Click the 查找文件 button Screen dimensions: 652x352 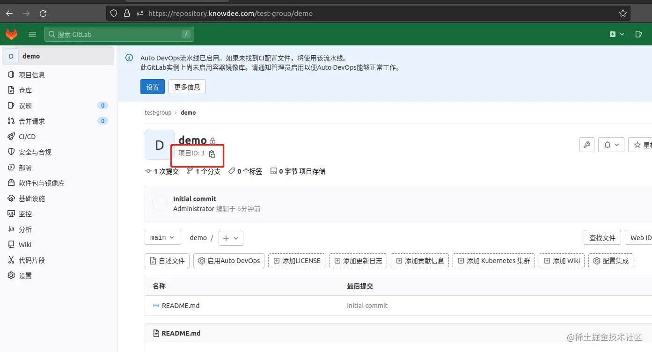pyautogui.click(x=602, y=238)
